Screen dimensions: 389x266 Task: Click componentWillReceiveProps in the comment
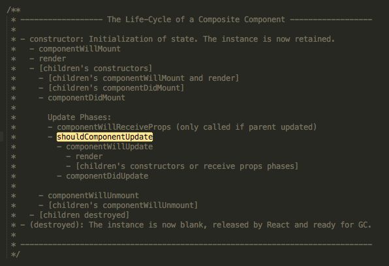114,127
